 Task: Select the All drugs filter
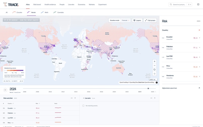pyautogui.click(x=7, y=12)
